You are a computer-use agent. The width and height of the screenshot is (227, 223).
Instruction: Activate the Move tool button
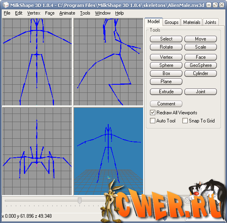(201, 39)
